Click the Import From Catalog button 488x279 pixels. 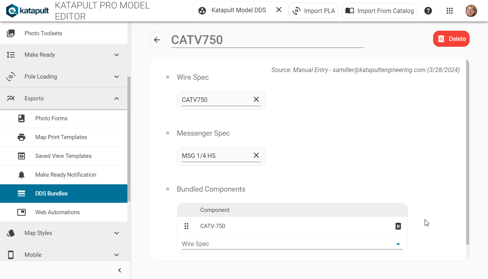pyautogui.click(x=379, y=11)
